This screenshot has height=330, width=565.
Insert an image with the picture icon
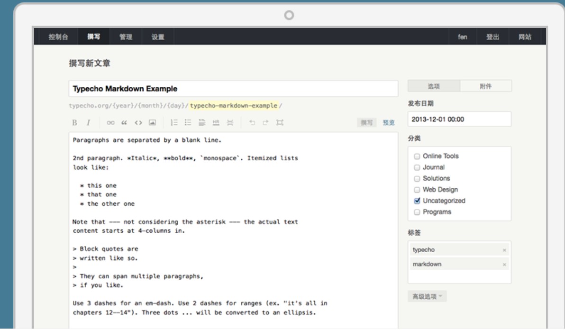point(153,122)
